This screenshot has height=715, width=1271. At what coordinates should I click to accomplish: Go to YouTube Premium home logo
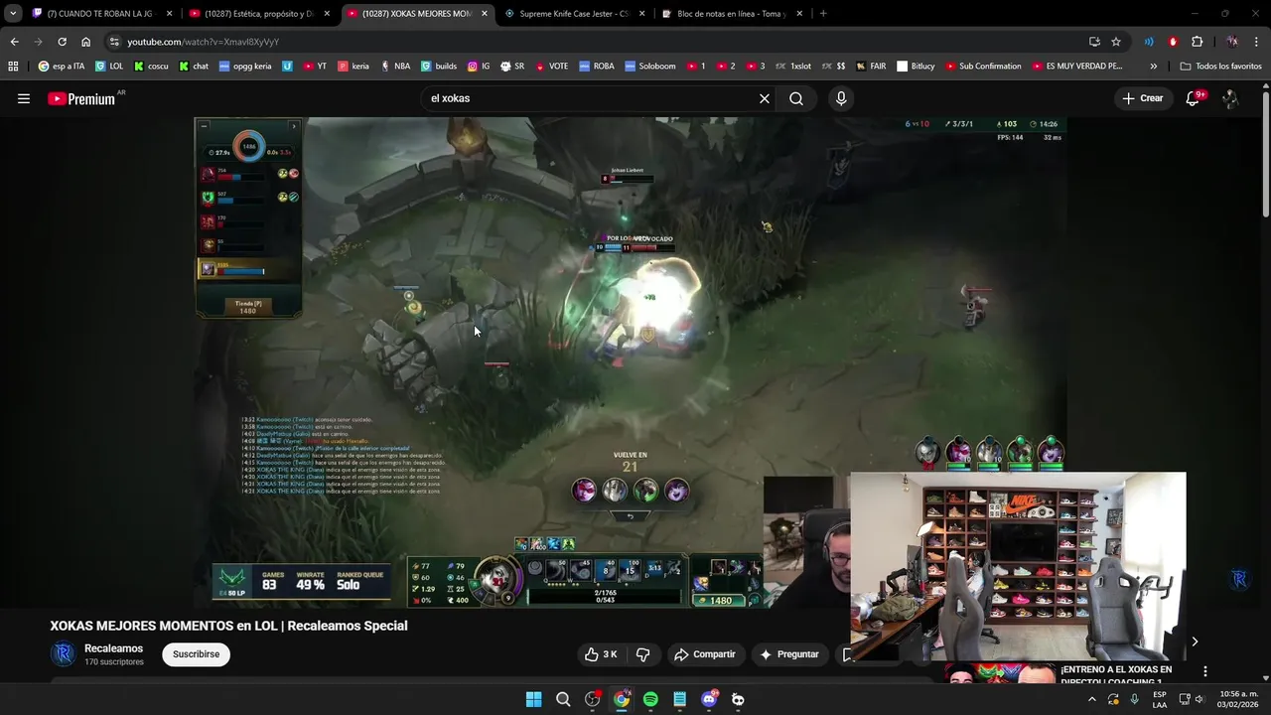81,98
